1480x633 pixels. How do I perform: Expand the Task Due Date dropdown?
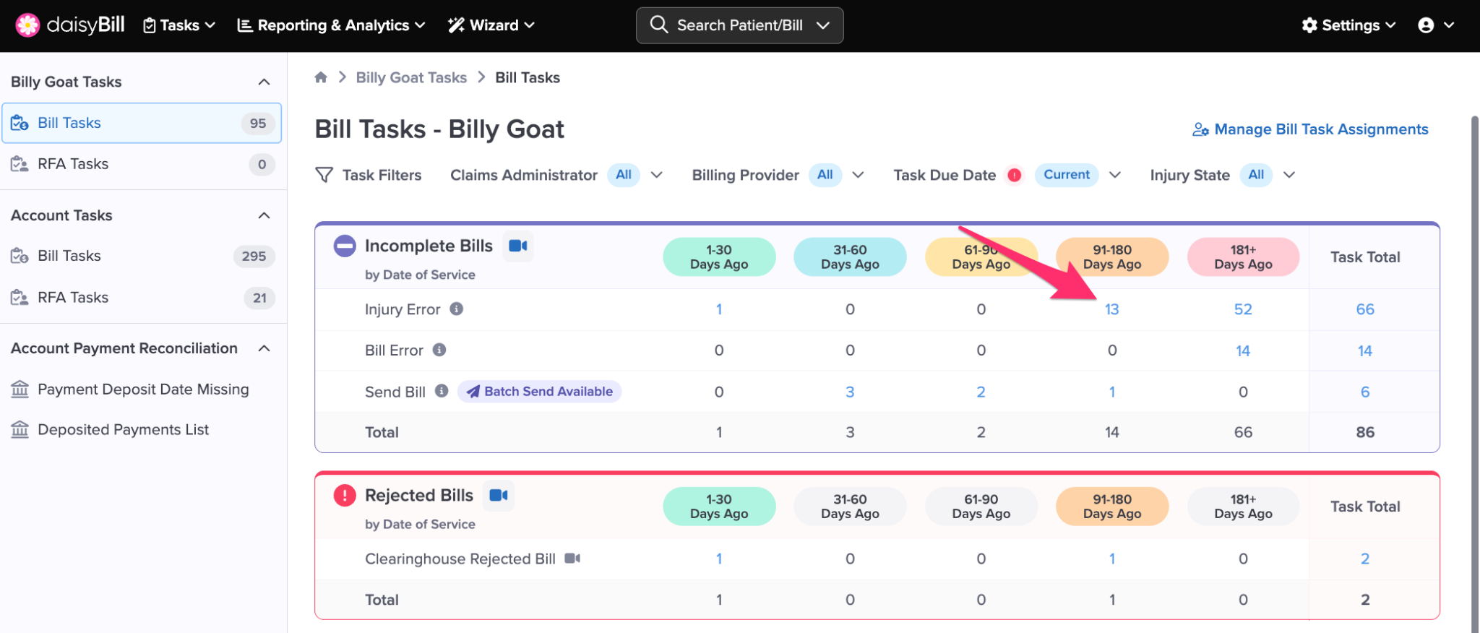click(x=1114, y=175)
